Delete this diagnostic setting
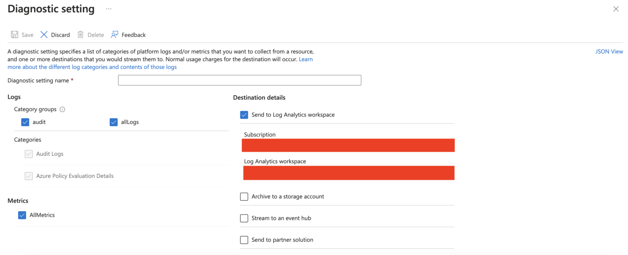 [90, 35]
